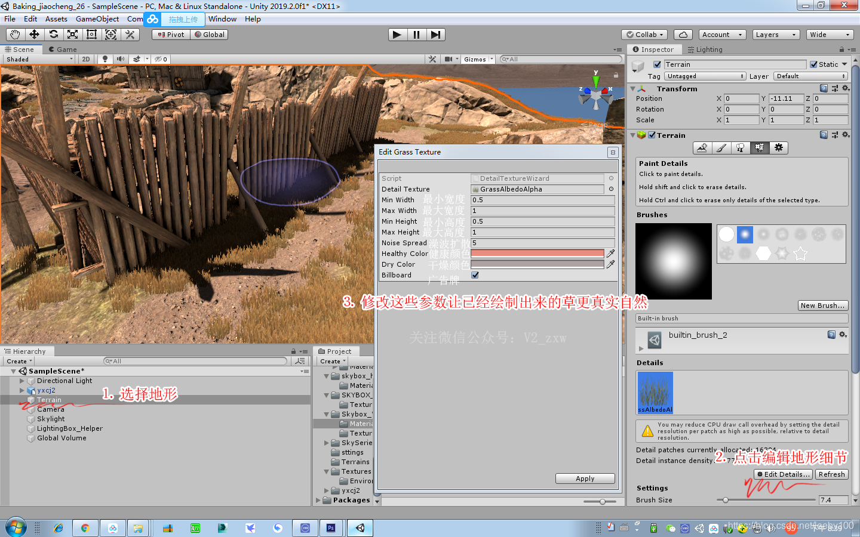
Task: Open the Collab dropdown
Action: (x=645, y=35)
